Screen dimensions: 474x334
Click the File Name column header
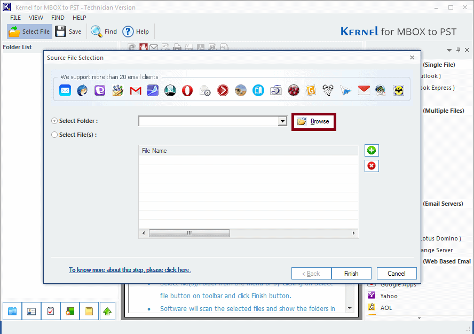pos(249,151)
